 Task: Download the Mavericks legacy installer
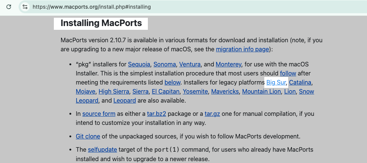click(225, 92)
